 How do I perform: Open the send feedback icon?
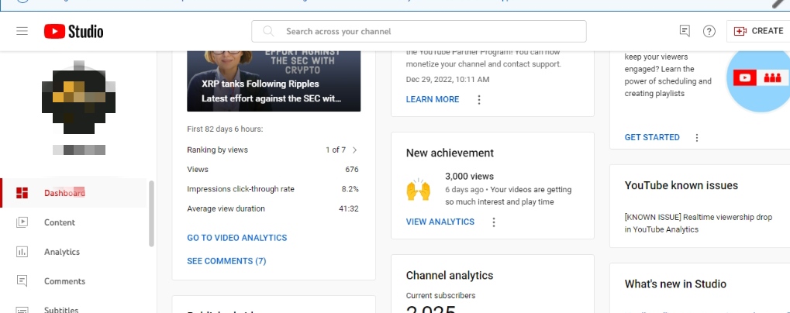685,31
